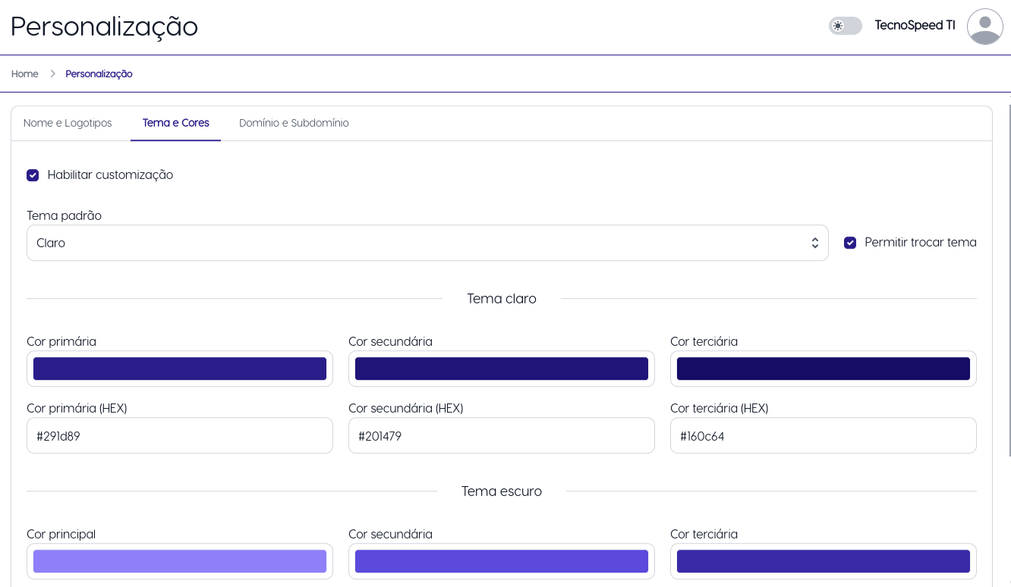Click the Personalização page title
The height and width of the screenshot is (587, 1011).
pos(105,27)
